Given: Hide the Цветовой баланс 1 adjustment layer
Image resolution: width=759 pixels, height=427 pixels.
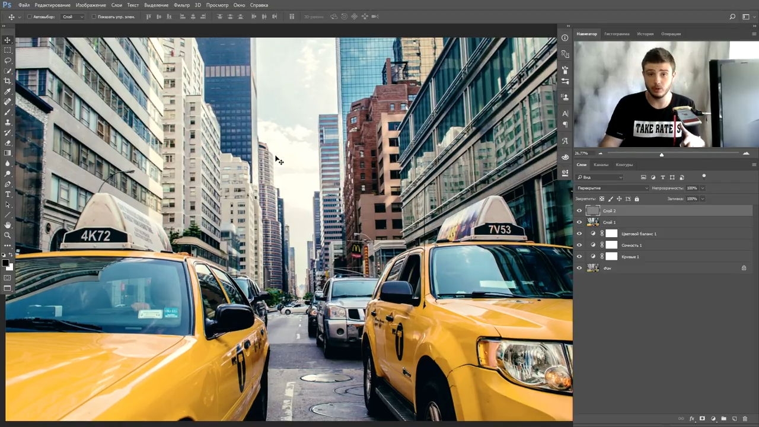Looking at the screenshot, I should (579, 234).
